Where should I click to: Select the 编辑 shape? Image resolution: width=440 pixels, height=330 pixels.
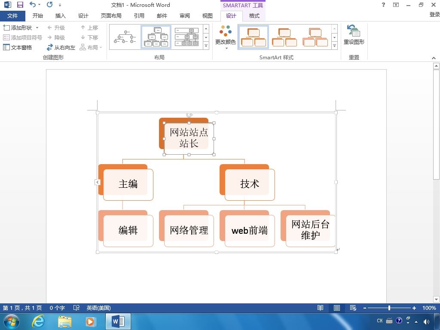(x=128, y=231)
